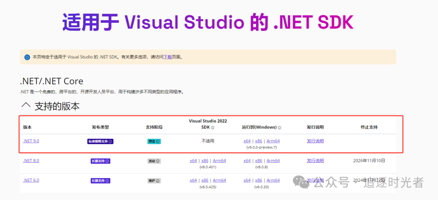Click the (v8.0.8) runtime version text

(262, 167)
